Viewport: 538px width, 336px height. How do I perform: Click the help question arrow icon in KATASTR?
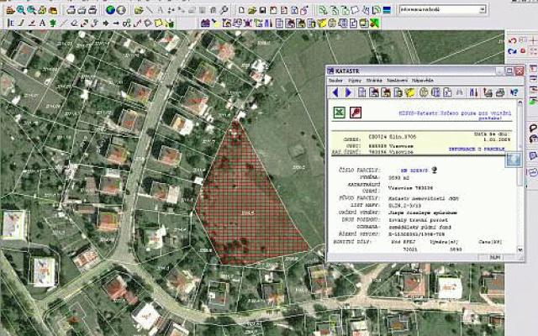tap(514, 92)
